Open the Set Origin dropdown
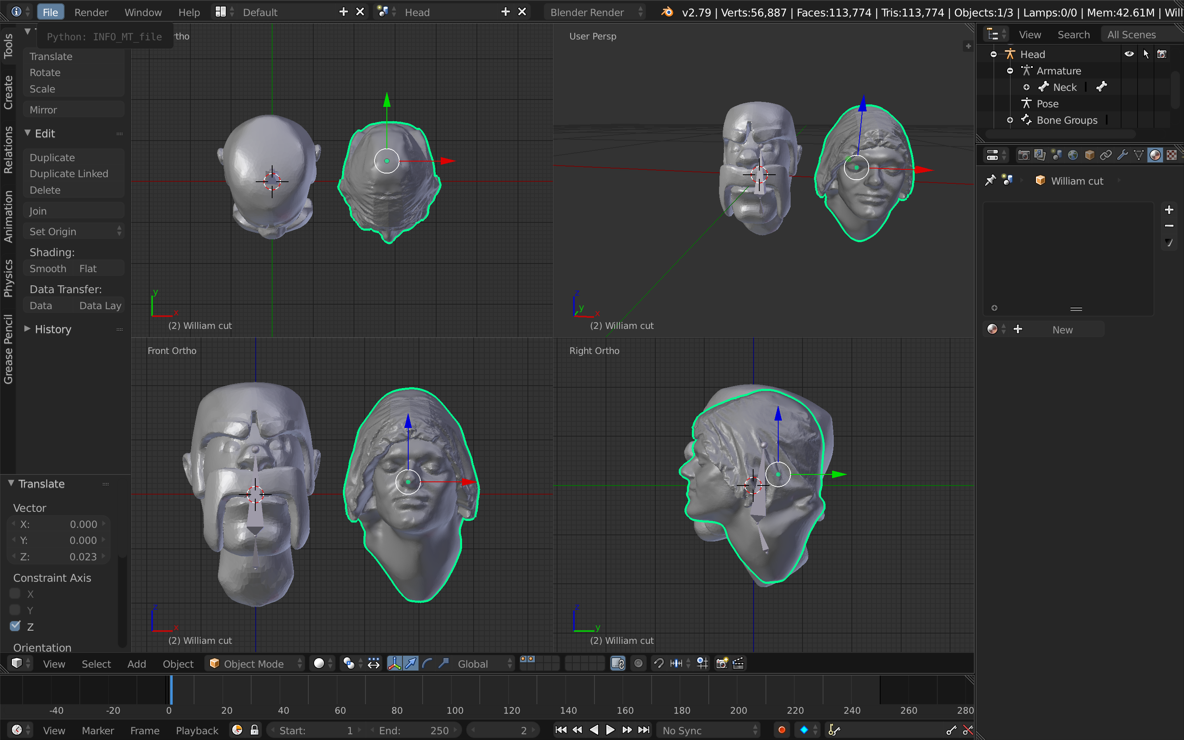Viewport: 1184px width, 740px height. pyautogui.click(x=74, y=231)
